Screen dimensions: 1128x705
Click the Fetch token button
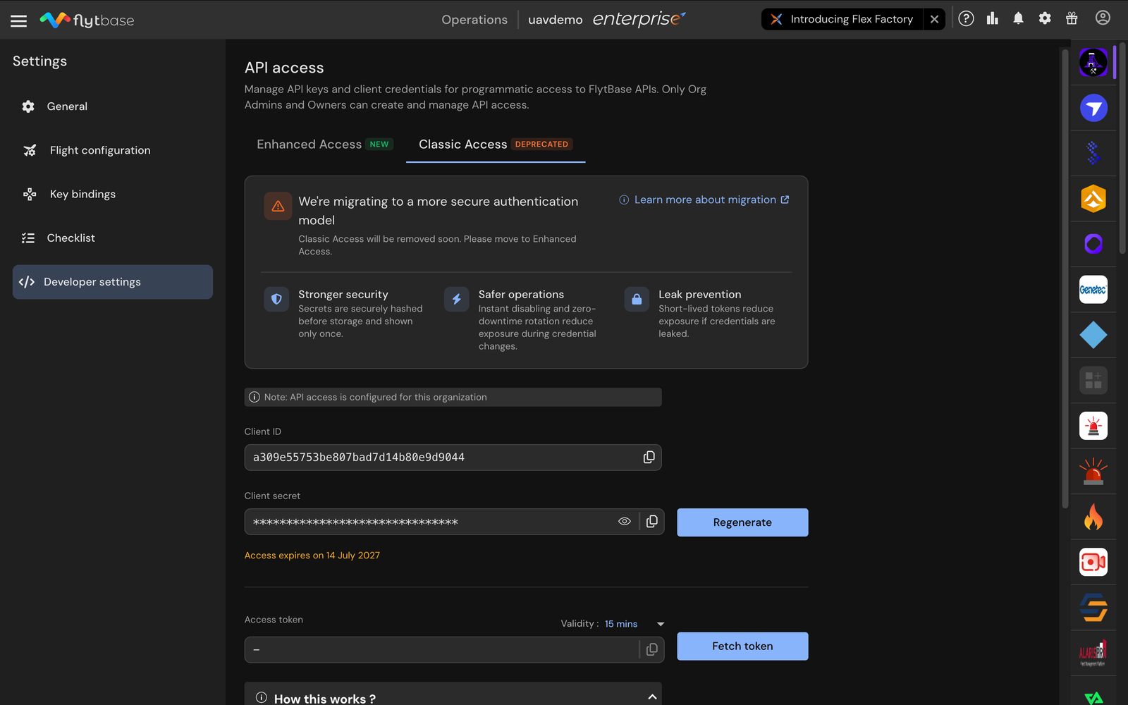pos(742,646)
